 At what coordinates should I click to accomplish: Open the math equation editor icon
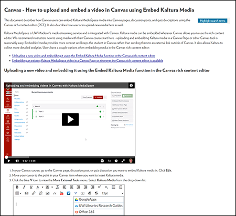point(55,193)
